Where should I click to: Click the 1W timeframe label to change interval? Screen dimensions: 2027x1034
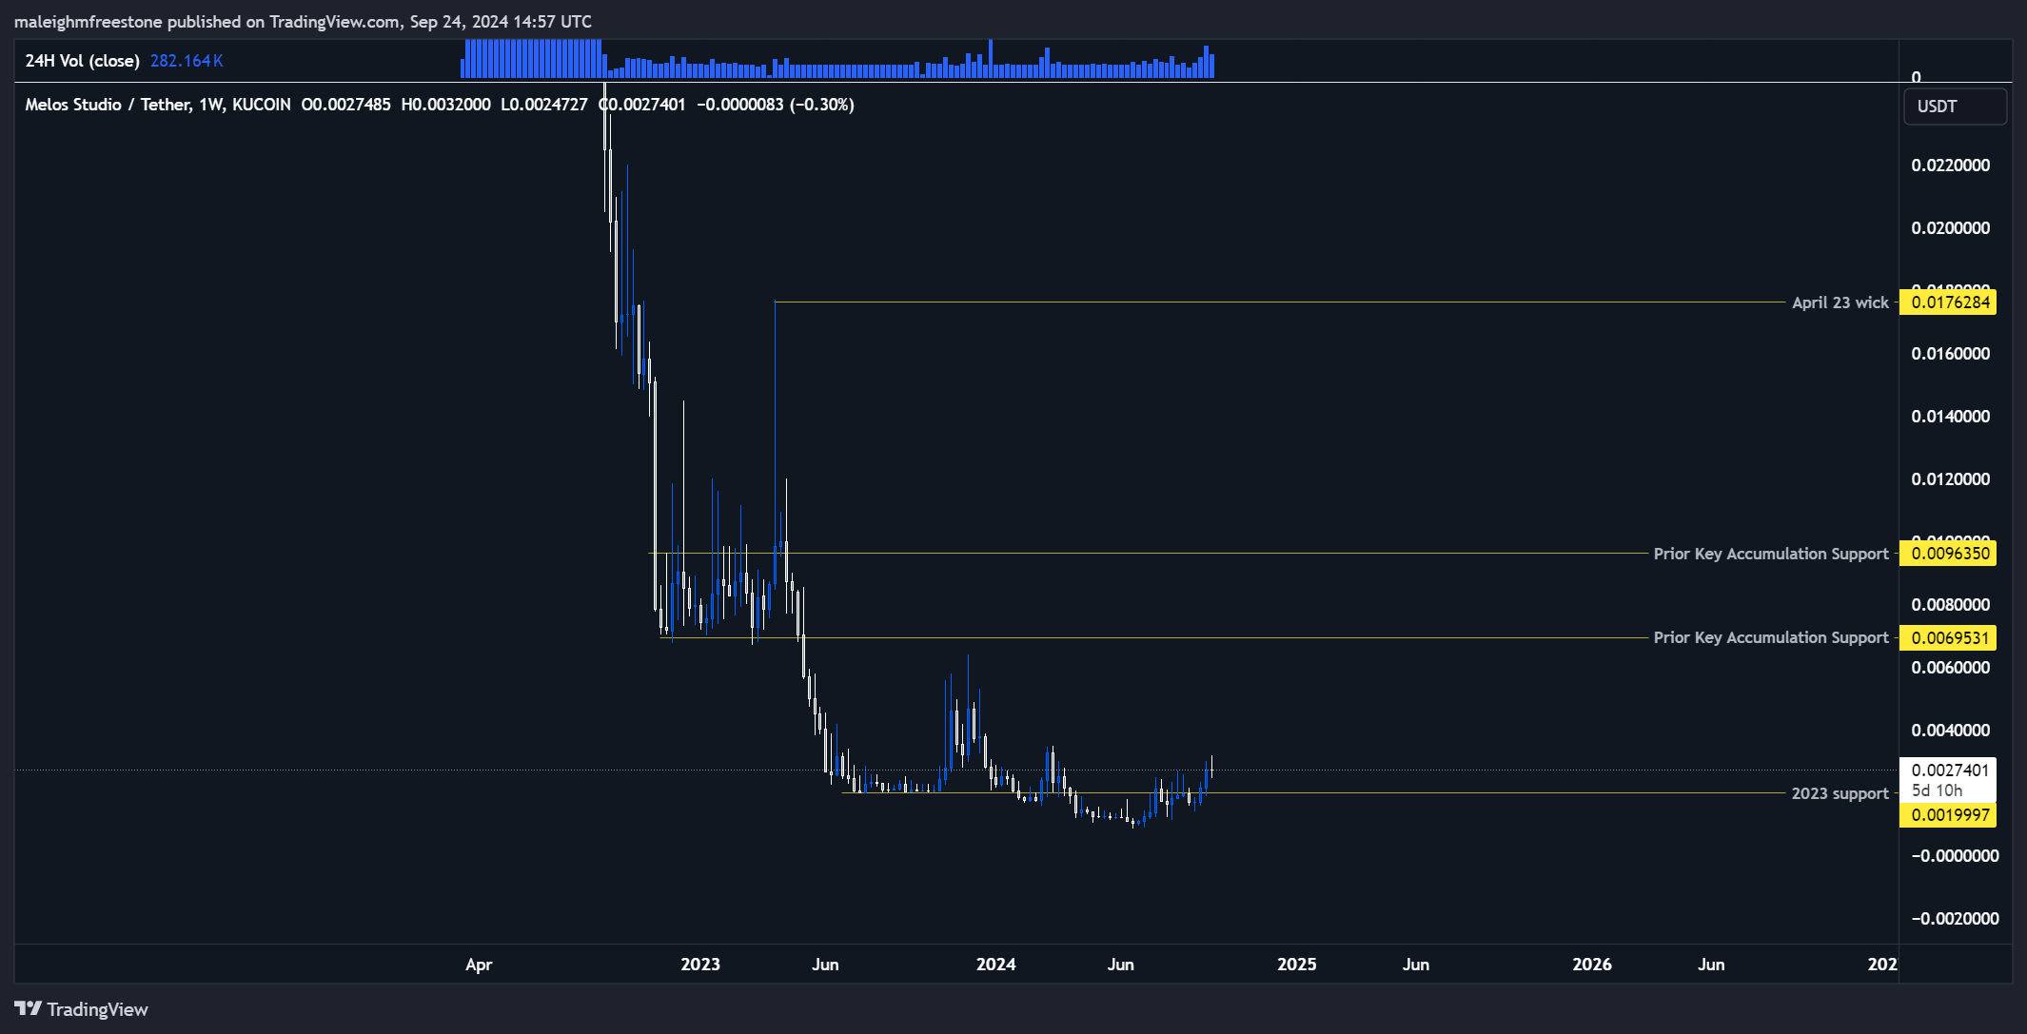point(203,105)
